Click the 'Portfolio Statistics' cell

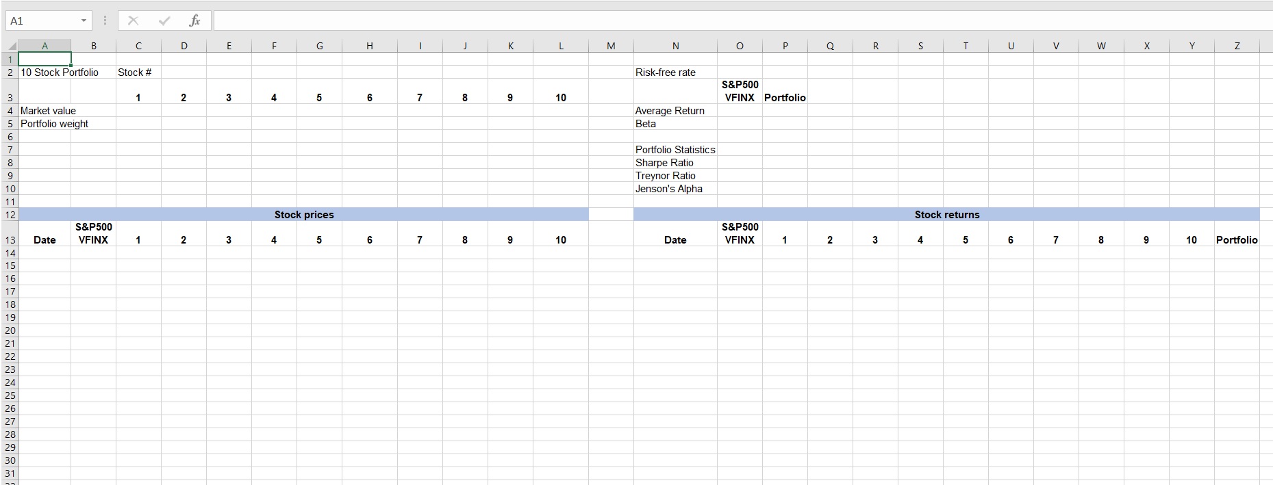pos(675,150)
